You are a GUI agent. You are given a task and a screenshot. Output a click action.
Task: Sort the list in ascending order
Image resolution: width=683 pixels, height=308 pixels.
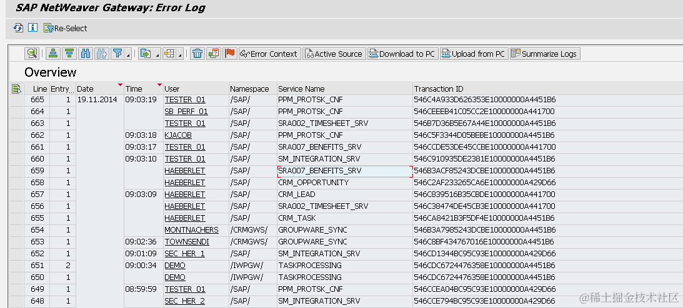click(x=53, y=54)
